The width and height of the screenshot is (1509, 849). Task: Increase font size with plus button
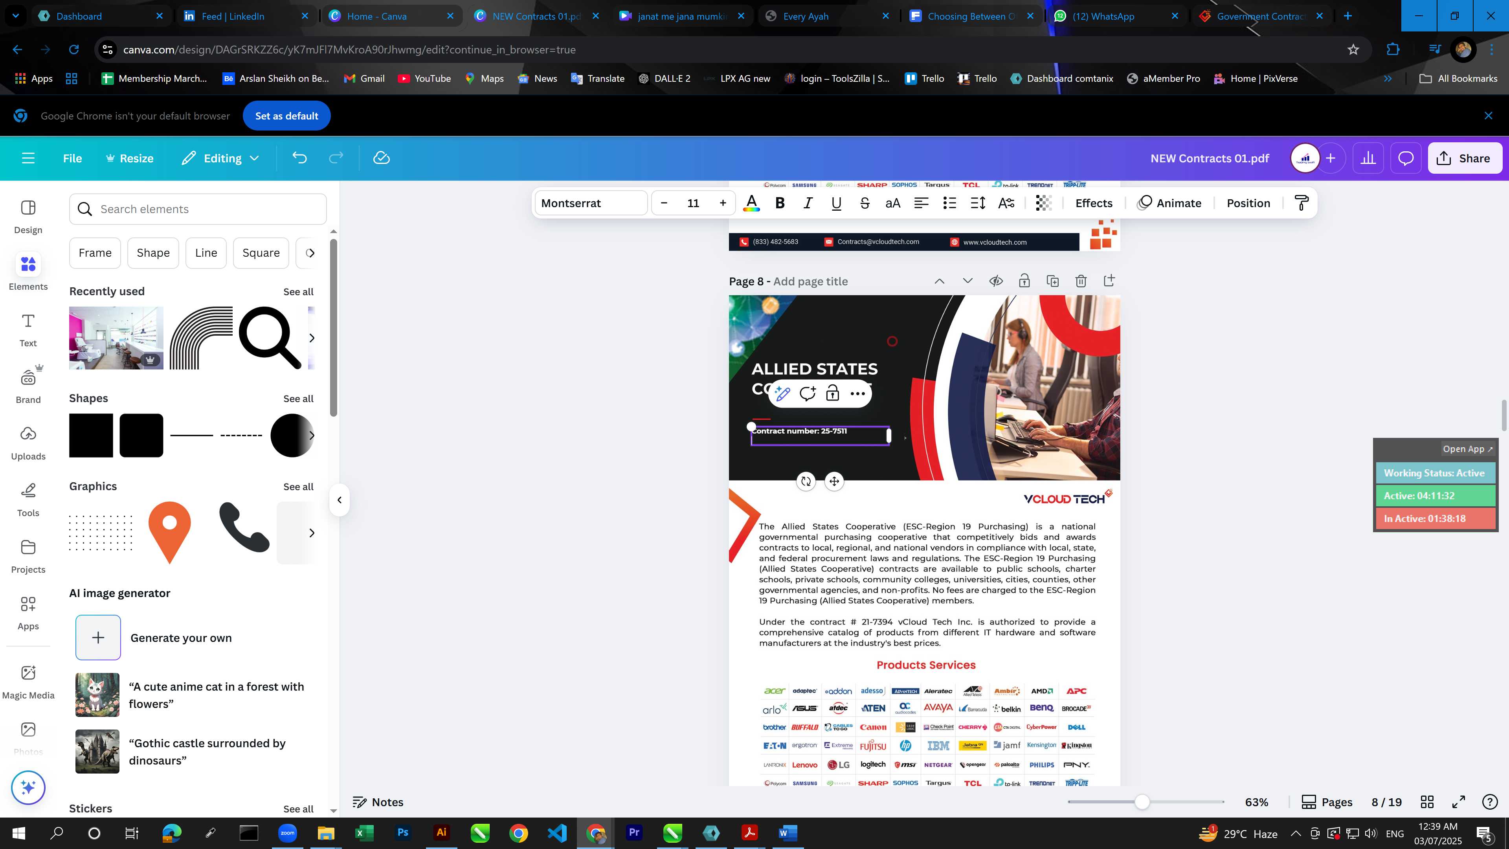tap(723, 203)
